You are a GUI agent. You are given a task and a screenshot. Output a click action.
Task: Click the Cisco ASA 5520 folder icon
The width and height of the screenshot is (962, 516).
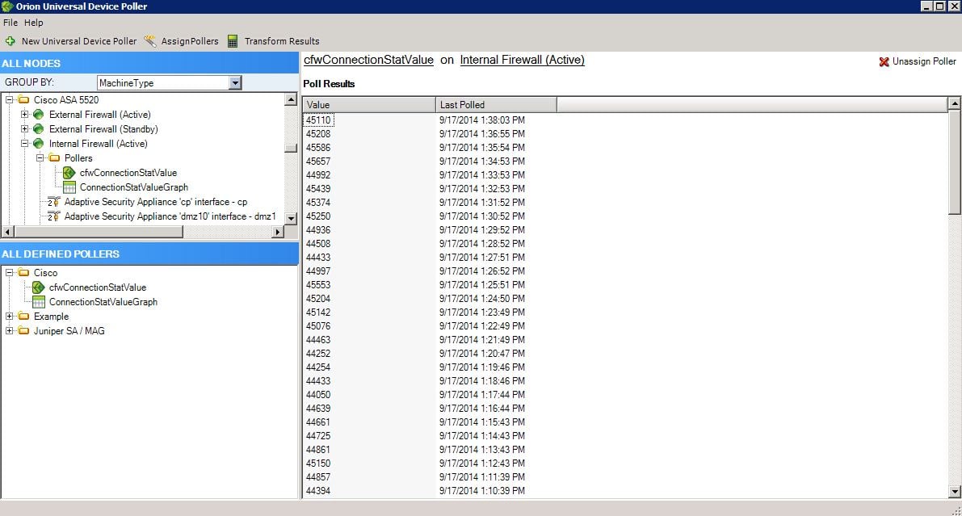pos(24,99)
